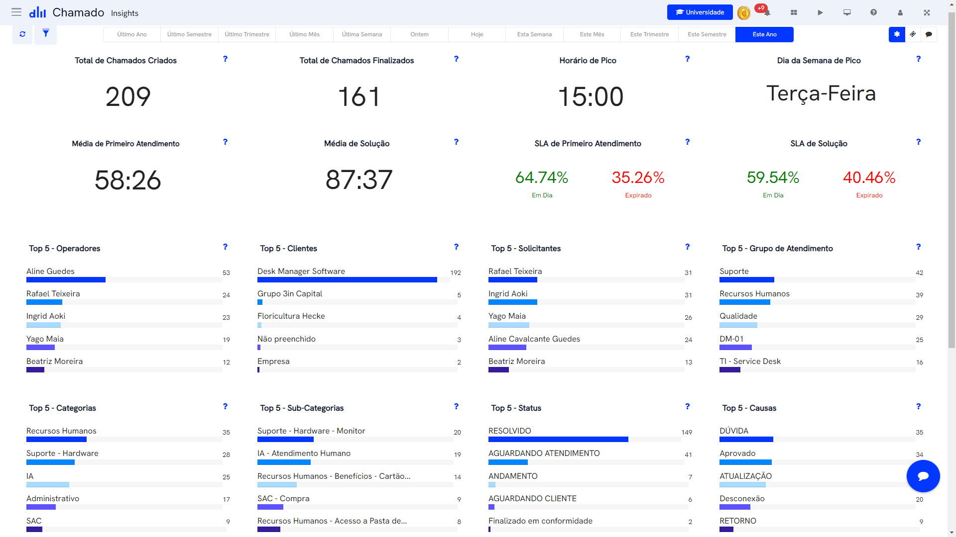Click the 40.46% Expirado value
Screen dimensions: 956x537
pyautogui.click(x=869, y=177)
